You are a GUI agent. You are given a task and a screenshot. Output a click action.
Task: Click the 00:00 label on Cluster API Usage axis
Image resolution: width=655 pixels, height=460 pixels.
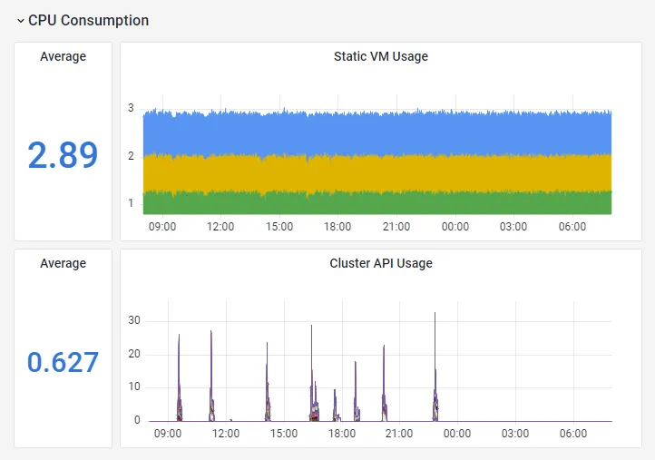(457, 434)
